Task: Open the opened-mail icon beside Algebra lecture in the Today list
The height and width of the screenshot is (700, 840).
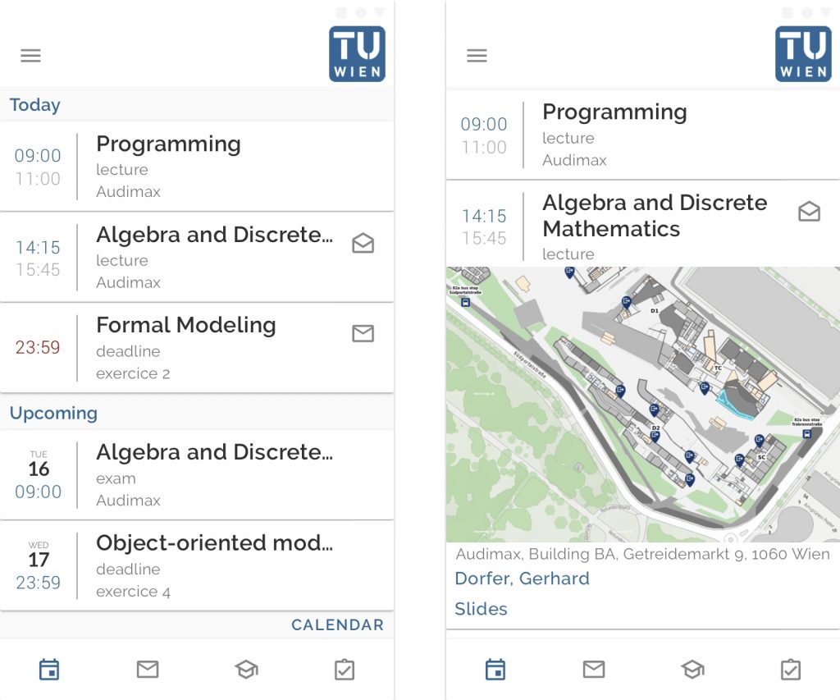Action: pos(363,244)
